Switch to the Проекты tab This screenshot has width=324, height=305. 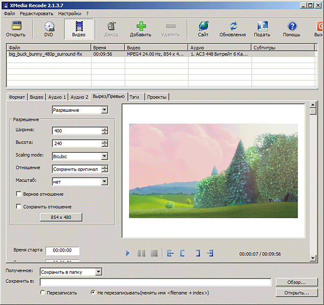(x=157, y=97)
